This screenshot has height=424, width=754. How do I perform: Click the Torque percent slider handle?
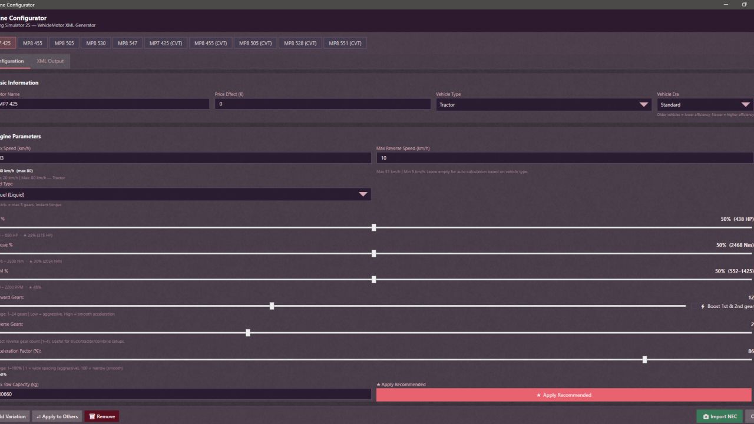pos(374,254)
